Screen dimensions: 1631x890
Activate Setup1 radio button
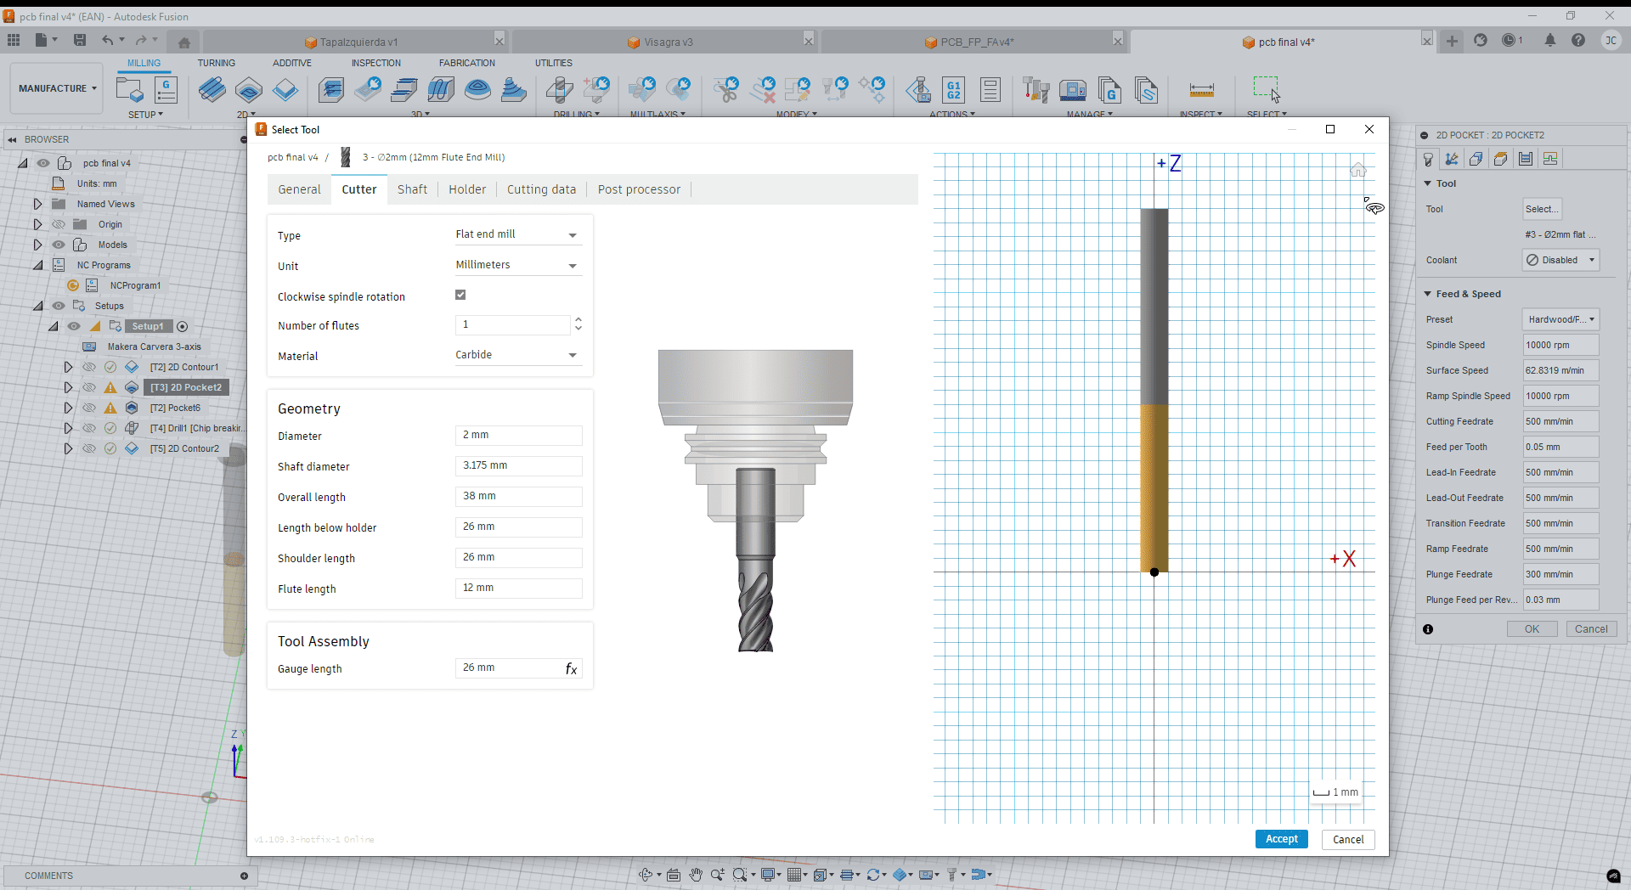tap(182, 326)
